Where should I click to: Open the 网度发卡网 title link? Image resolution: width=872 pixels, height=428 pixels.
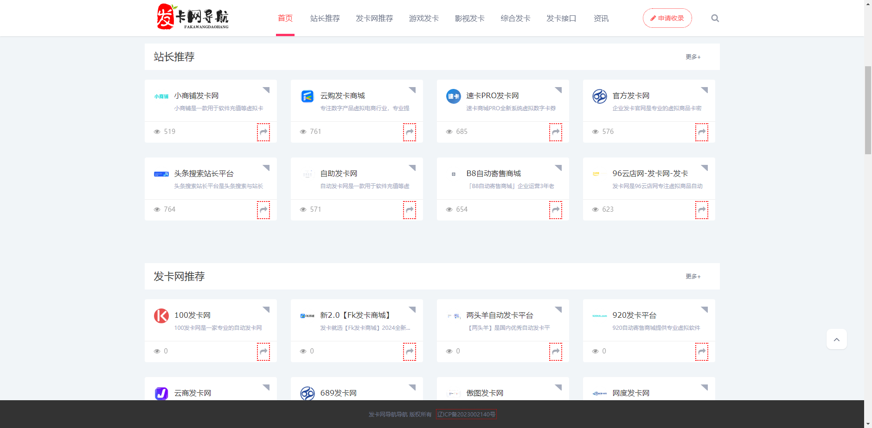click(x=631, y=393)
